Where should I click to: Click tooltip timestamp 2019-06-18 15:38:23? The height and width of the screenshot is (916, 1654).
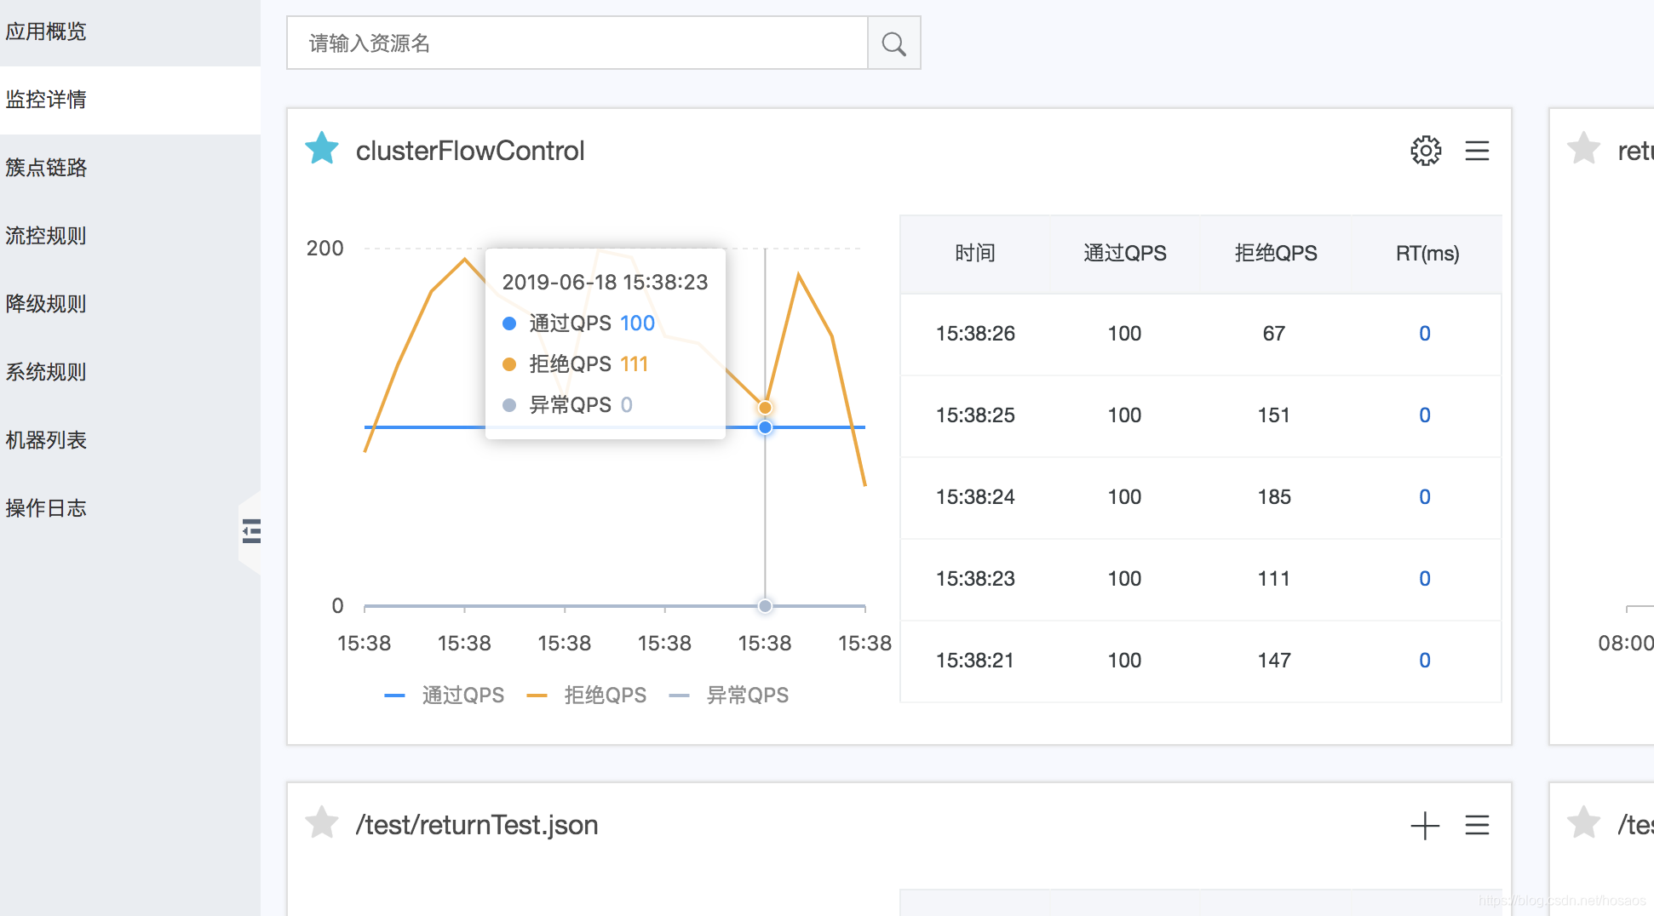pyautogui.click(x=605, y=283)
